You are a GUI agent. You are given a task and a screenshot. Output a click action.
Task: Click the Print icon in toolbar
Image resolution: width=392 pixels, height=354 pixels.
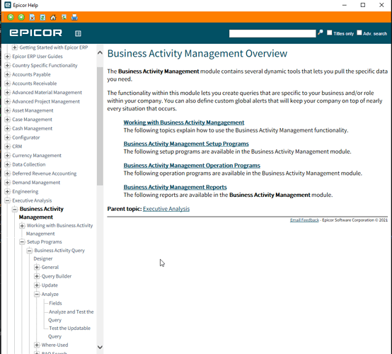pos(74,17)
